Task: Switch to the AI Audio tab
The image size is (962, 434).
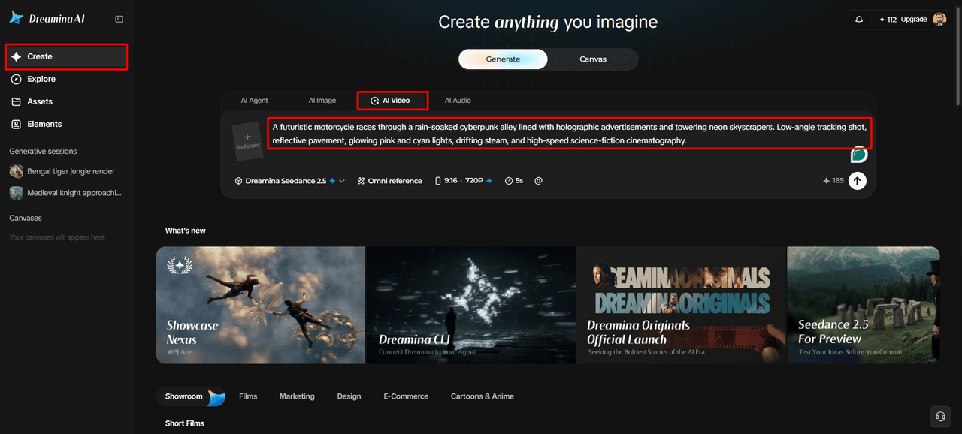Action: point(458,101)
